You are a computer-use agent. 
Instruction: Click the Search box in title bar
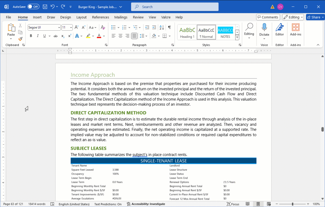(x=175, y=7)
